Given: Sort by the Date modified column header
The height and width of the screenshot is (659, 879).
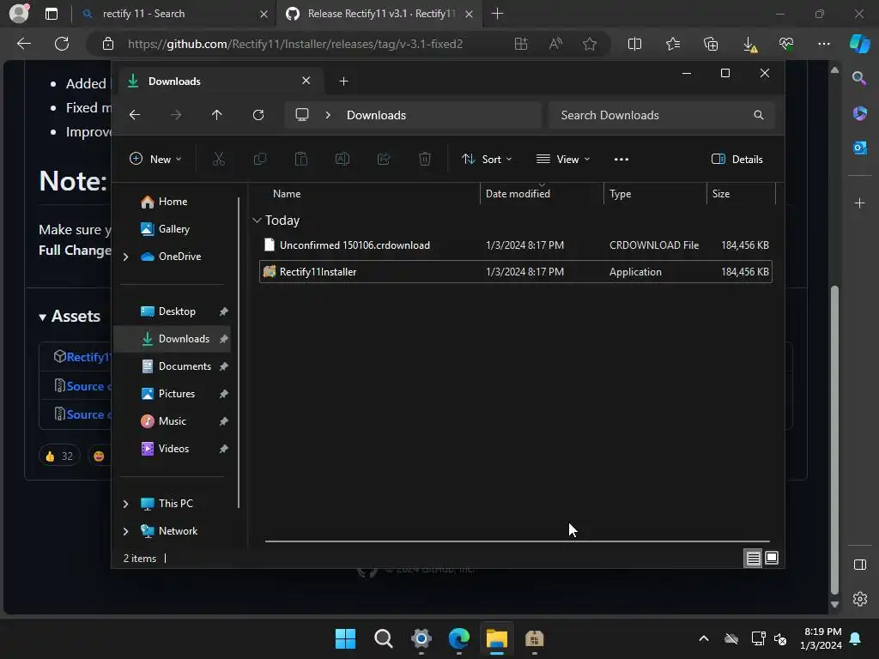Looking at the screenshot, I should click(x=518, y=194).
